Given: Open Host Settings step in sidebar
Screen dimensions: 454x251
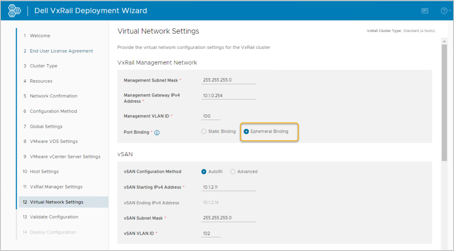Looking at the screenshot, I should tap(44, 172).
